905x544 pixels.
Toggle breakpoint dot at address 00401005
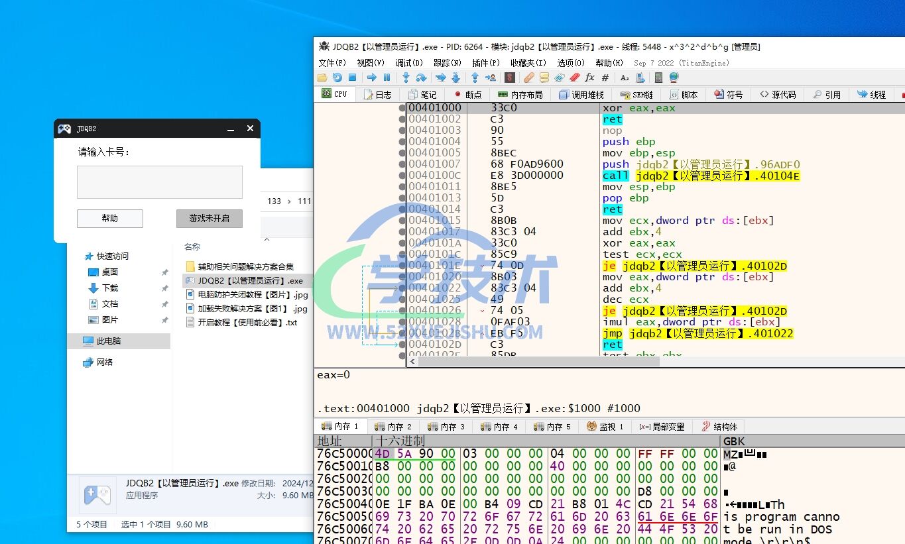[402, 153]
